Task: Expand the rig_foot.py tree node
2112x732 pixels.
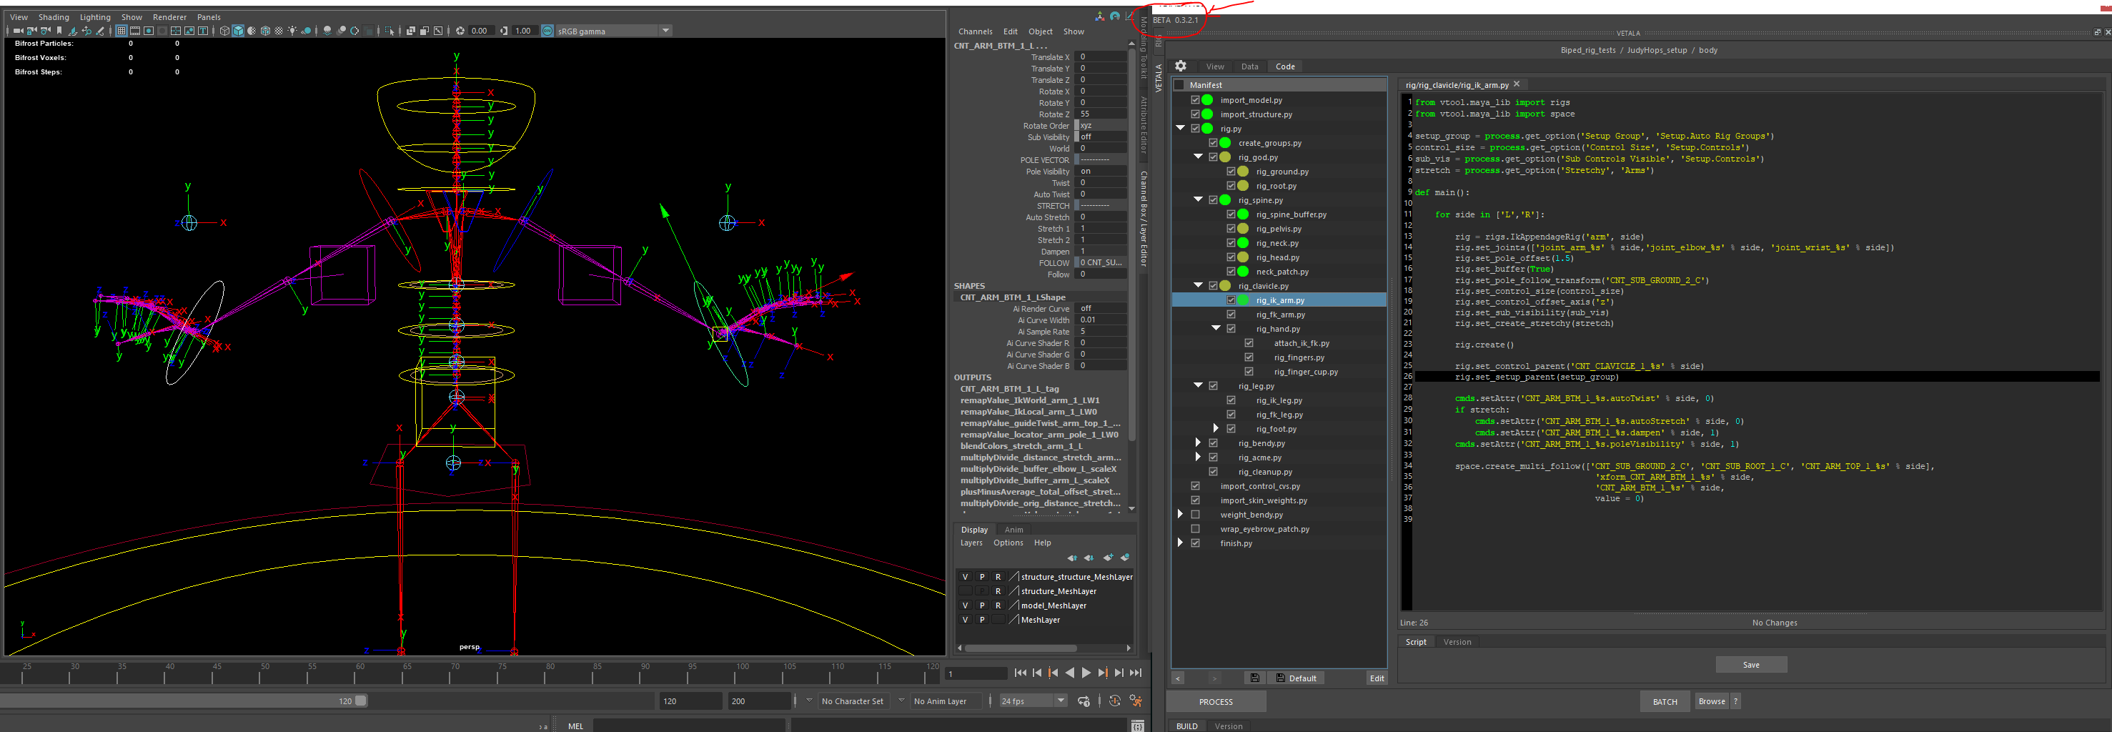Action: tap(1216, 428)
